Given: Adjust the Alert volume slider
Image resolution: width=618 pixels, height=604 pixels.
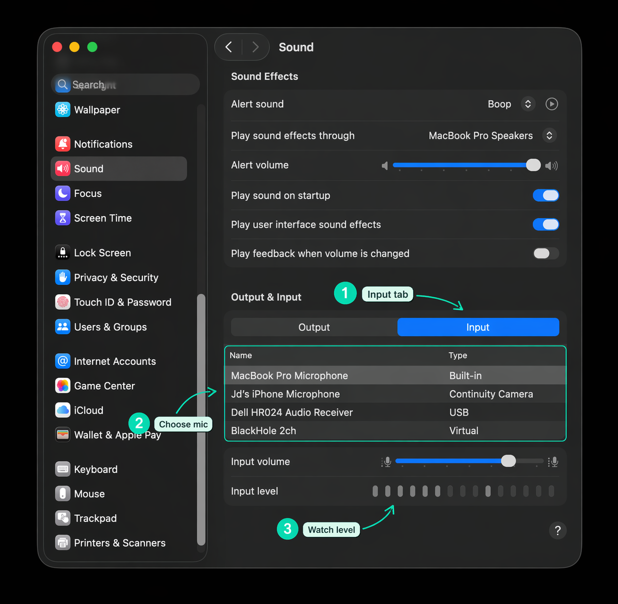Looking at the screenshot, I should coord(533,165).
